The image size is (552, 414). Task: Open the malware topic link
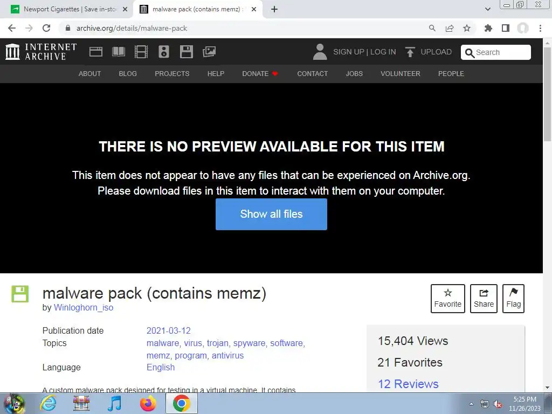pos(163,343)
